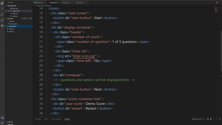Kill the terminal with trash icon

point(211,119)
